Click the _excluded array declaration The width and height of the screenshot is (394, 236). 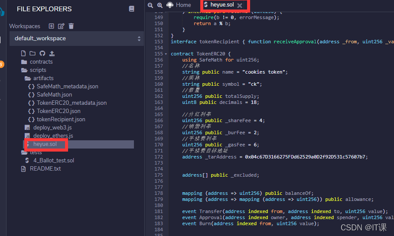220,175
